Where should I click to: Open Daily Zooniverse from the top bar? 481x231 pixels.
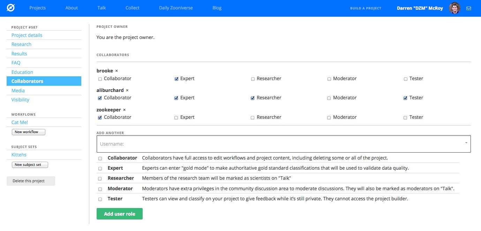click(176, 8)
